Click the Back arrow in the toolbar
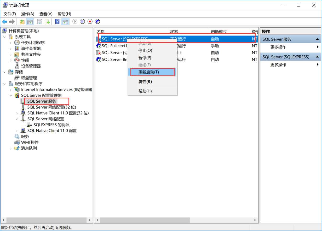 point(4,22)
